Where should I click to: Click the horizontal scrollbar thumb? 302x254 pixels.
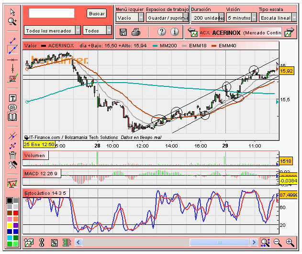point(219,242)
